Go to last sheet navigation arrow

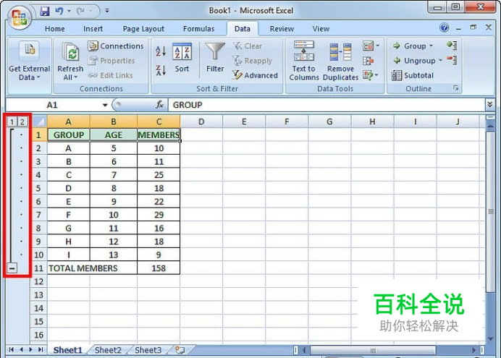(x=41, y=350)
